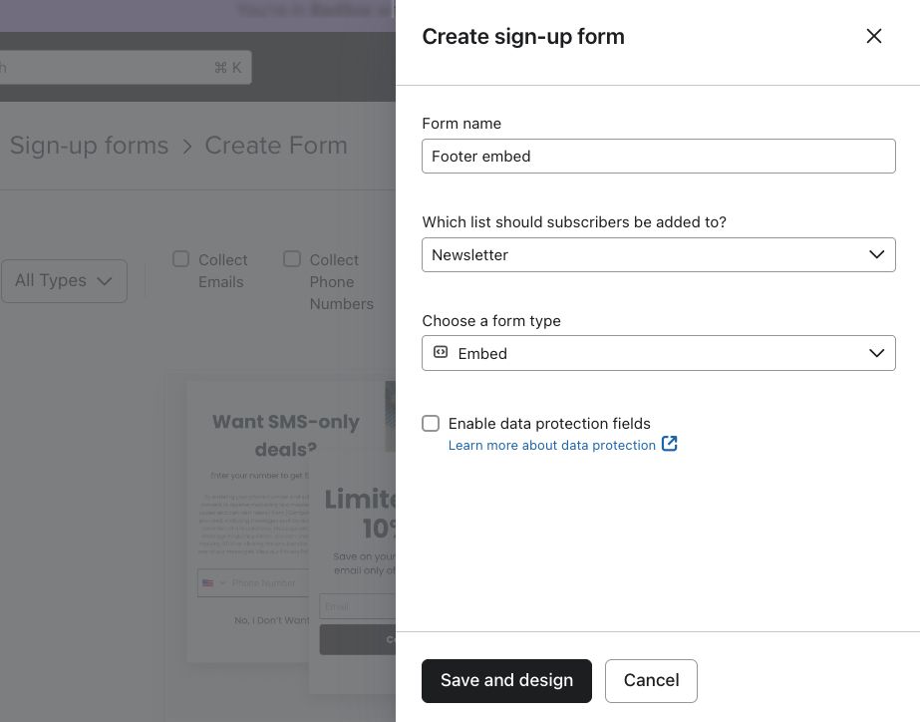Image resolution: width=920 pixels, height=722 pixels.
Task: Check the Collect Phone Numbers filter
Action: pos(292,258)
